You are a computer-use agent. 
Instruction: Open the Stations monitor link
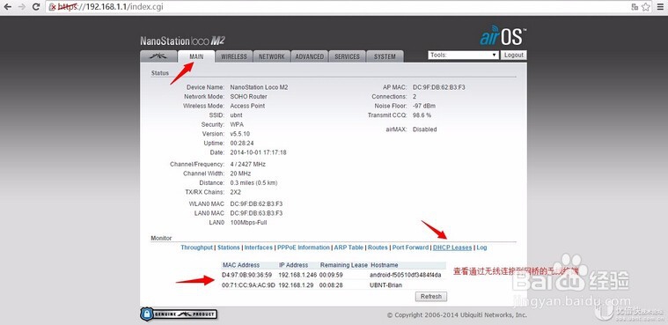[229, 247]
